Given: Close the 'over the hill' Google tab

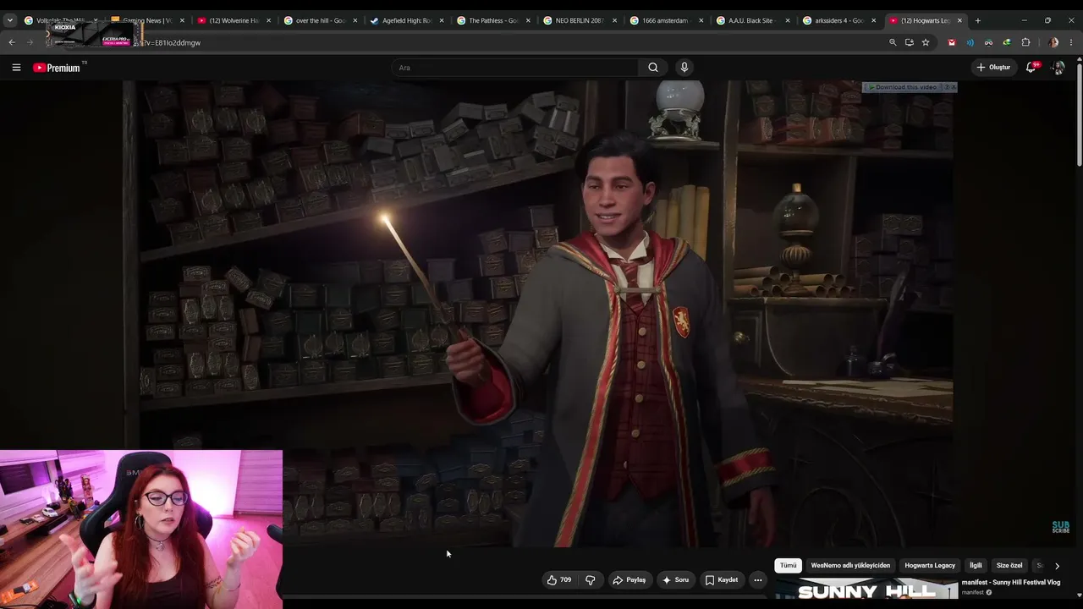Looking at the screenshot, I should click(x=355, y=20).
